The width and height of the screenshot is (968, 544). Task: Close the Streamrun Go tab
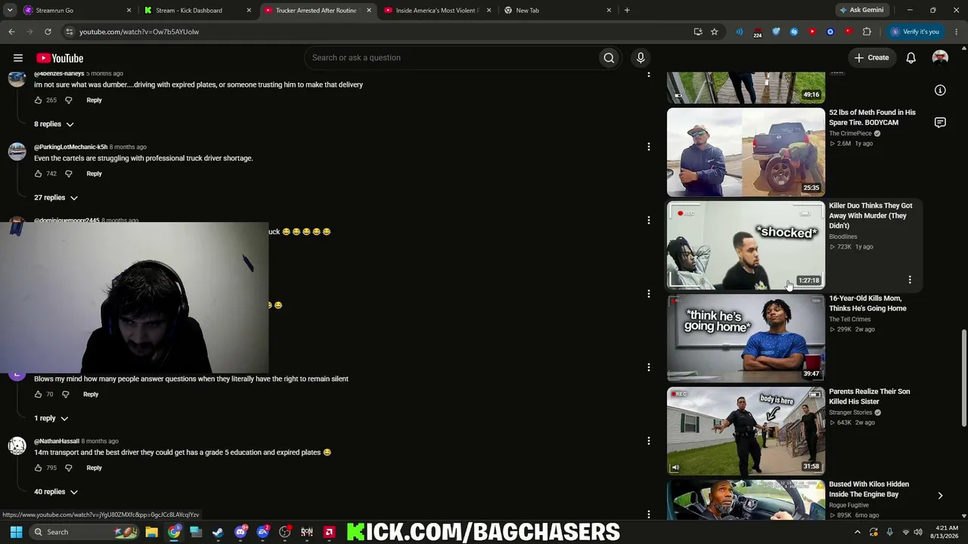click(x=129, y=11)
